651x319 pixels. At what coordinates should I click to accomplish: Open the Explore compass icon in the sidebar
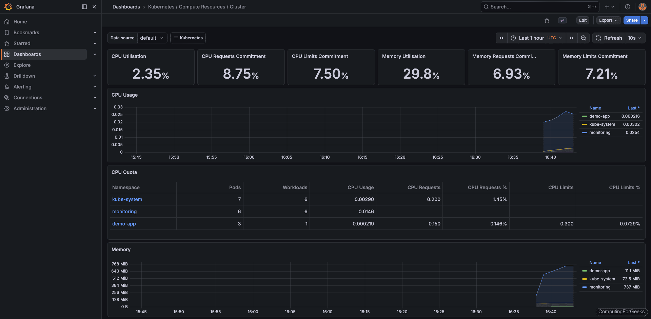coord(7,65)
